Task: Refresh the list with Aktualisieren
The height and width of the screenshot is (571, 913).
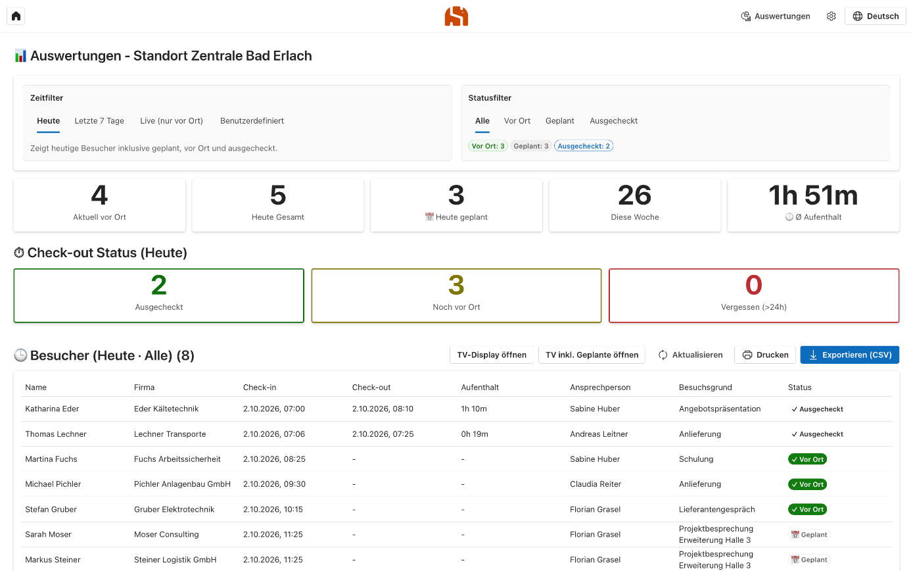Action: point(690,355)
